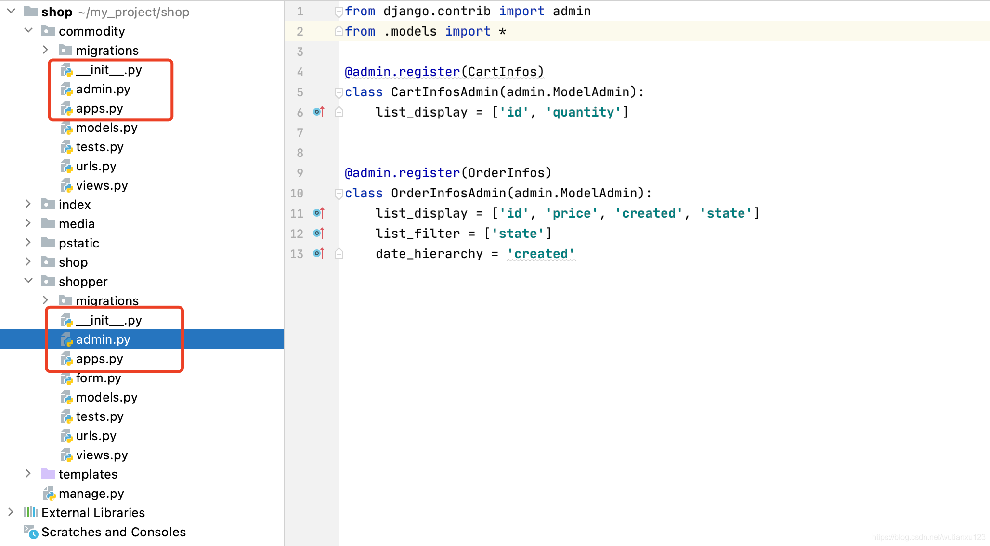Click Python icon of commodity __init__.py
The height and width of the screenshot is (546, 990).
[66, 70]
